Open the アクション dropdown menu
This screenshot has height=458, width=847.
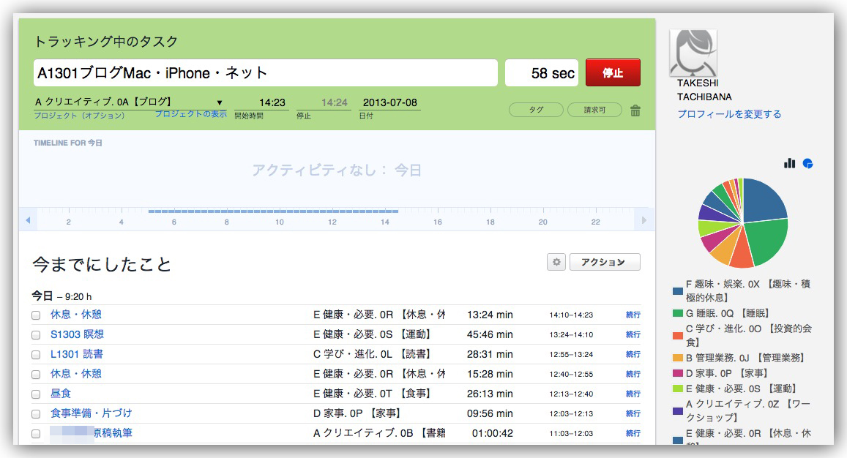click(x=605, y=262)
